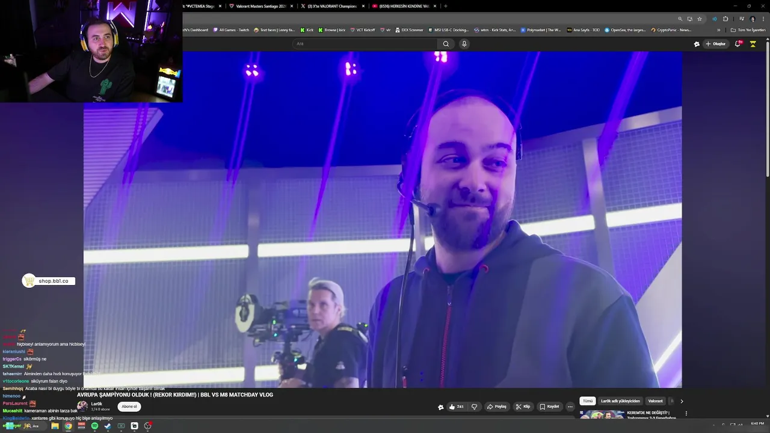Viewport: 770px width, 433px height.
Task: Select the Tümü filter chip
Action: point(588,401)
